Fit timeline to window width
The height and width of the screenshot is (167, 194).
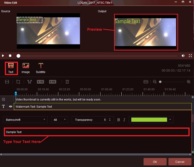[x=146, y=82]
